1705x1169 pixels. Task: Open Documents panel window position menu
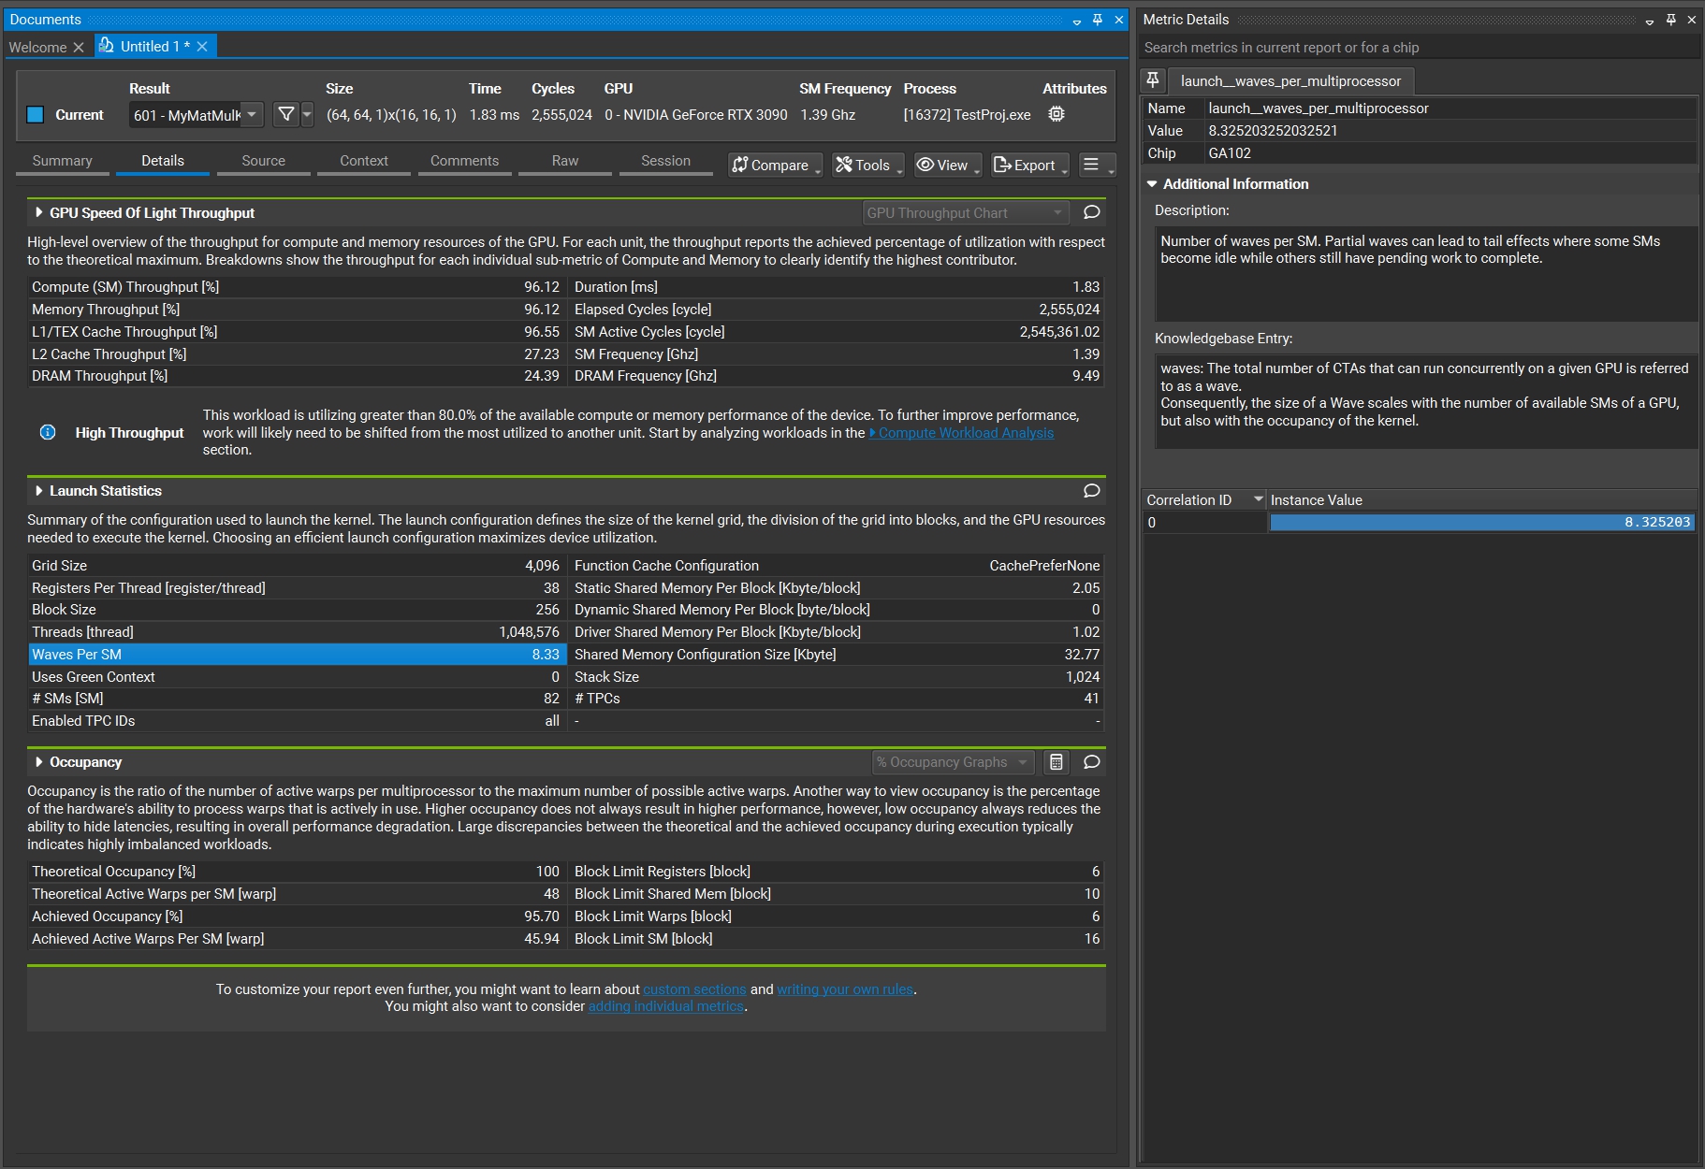tap(1077, 21)
